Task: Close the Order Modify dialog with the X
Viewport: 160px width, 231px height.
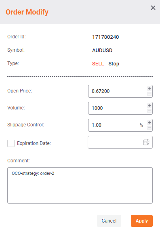Action: tap(153, 8)
